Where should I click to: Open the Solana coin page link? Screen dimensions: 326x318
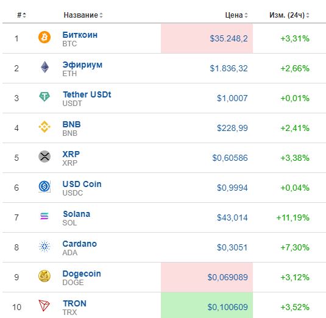[x=77, y=214]
